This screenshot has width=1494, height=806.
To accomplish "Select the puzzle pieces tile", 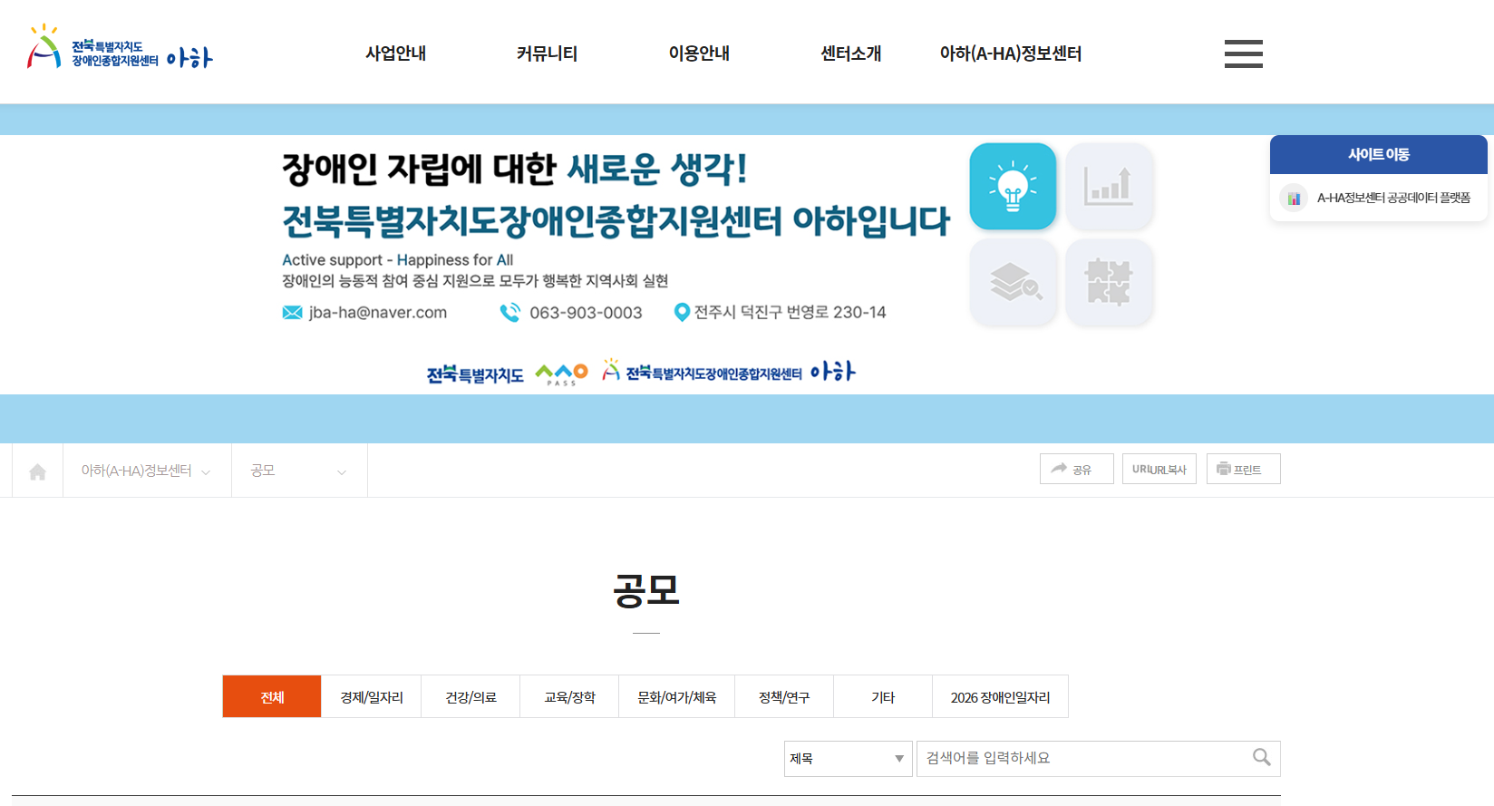I will point(1109,282).
